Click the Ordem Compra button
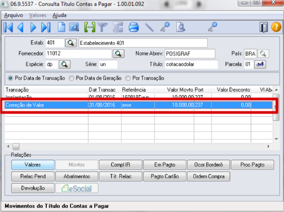The image size is (284, 212). coord(208,176)
